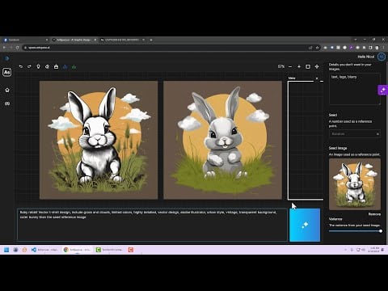The image size is (388, 291).
Task: Zoom out with the minus icon
Action: tap(290, 66)
